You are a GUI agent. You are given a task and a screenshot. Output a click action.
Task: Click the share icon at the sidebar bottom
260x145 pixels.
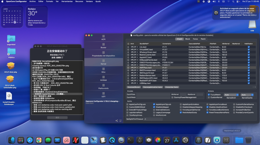point(117,121)
